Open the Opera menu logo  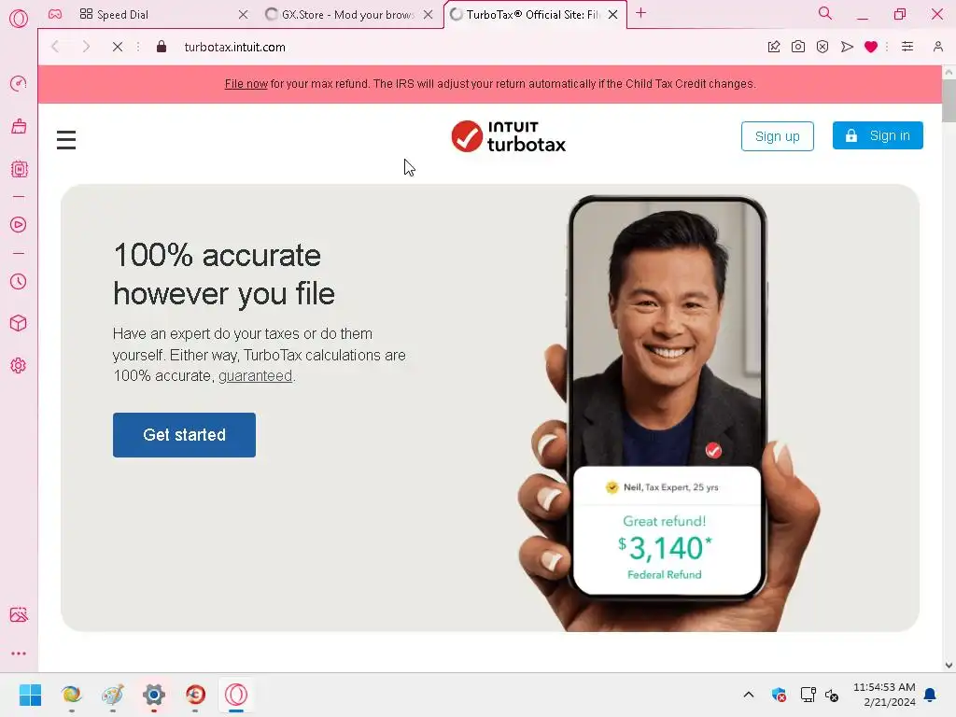coord(19,19)
